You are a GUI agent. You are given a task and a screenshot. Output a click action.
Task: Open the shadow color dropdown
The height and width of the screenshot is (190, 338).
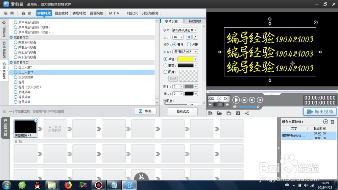click(x=195, y=87)
